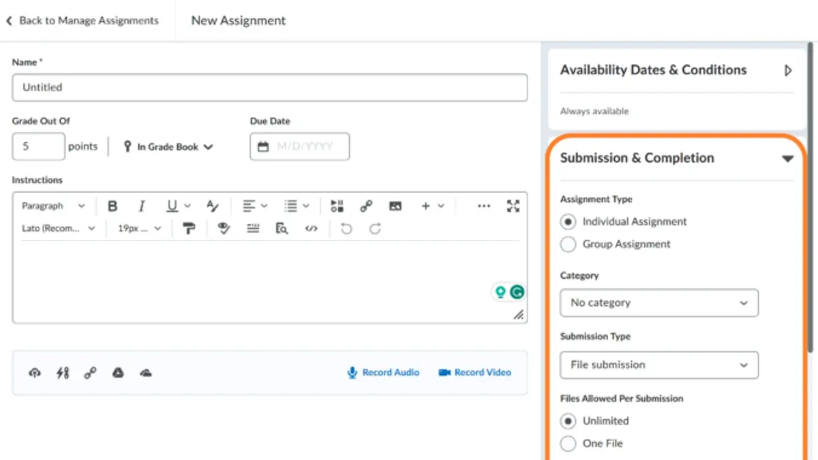Upload a file via cloud upload icon
Screen dimensions: 818x460
pyautogui.click(x=35, y=373)
